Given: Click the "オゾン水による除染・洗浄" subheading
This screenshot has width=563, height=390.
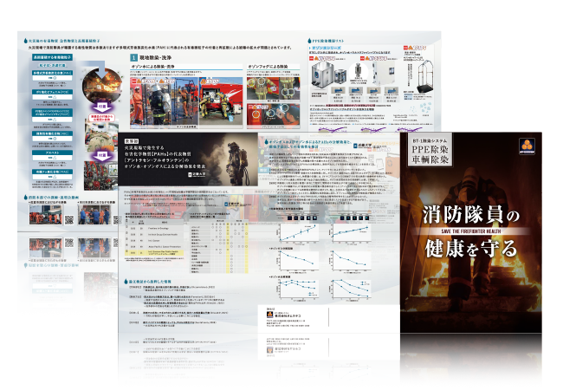Looking at the screenshot, I should [152, 67].
